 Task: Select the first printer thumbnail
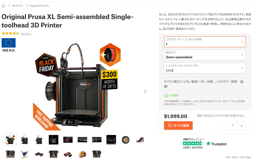10,140
